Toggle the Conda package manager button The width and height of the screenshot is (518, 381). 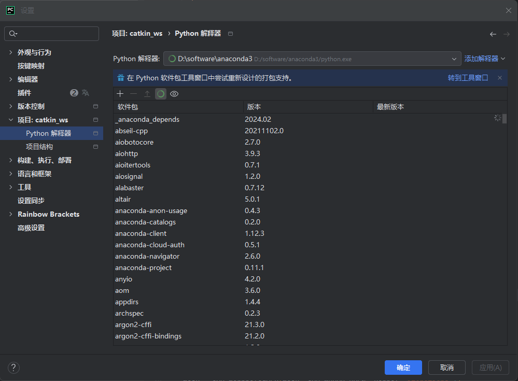coord(161,94)
